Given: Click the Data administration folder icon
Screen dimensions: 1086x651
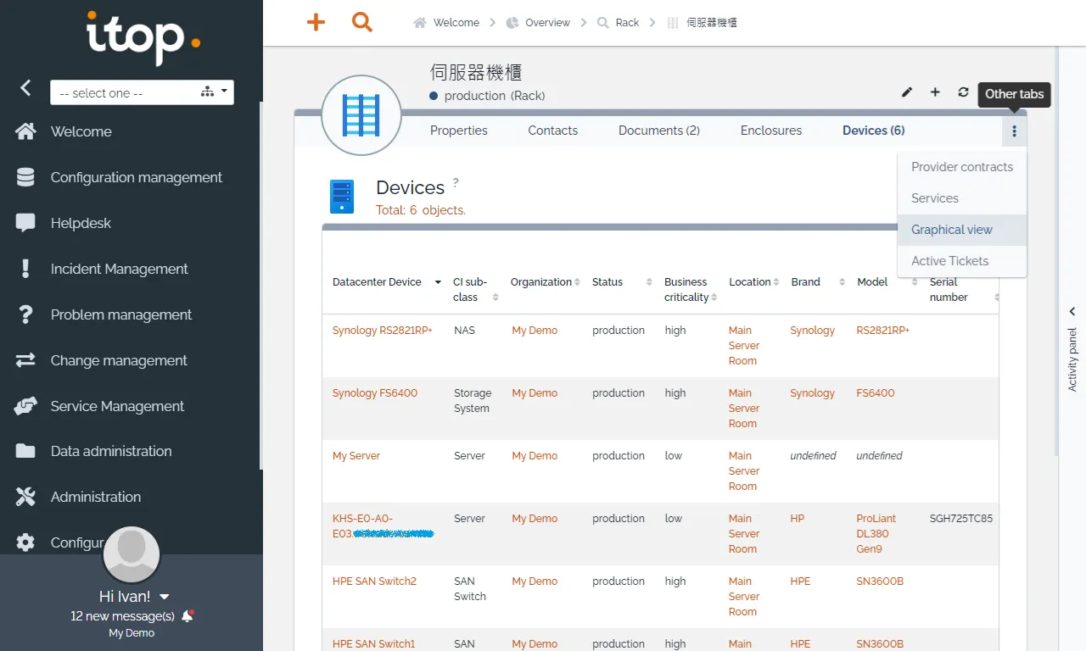Looking at the screenshot, I should point(25,451).
